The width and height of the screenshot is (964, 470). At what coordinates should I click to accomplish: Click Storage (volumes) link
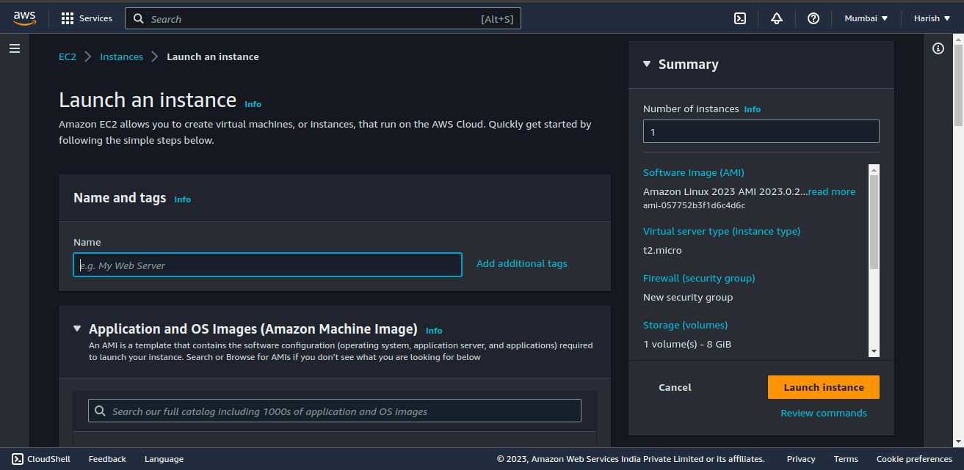[x=686, y=325]
